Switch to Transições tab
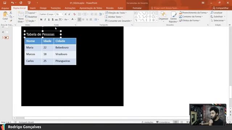The image size is (232, 130). click(55, 8)
